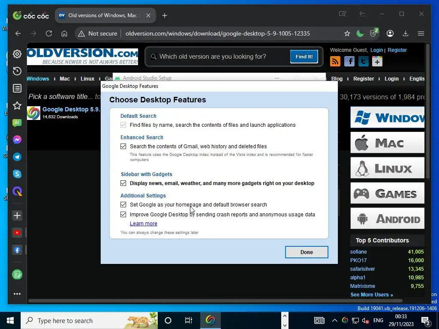The width and height of the screenshot is (439, 329).
Task: Toggle dark mode moon icon
Action: tap(360, 33)
